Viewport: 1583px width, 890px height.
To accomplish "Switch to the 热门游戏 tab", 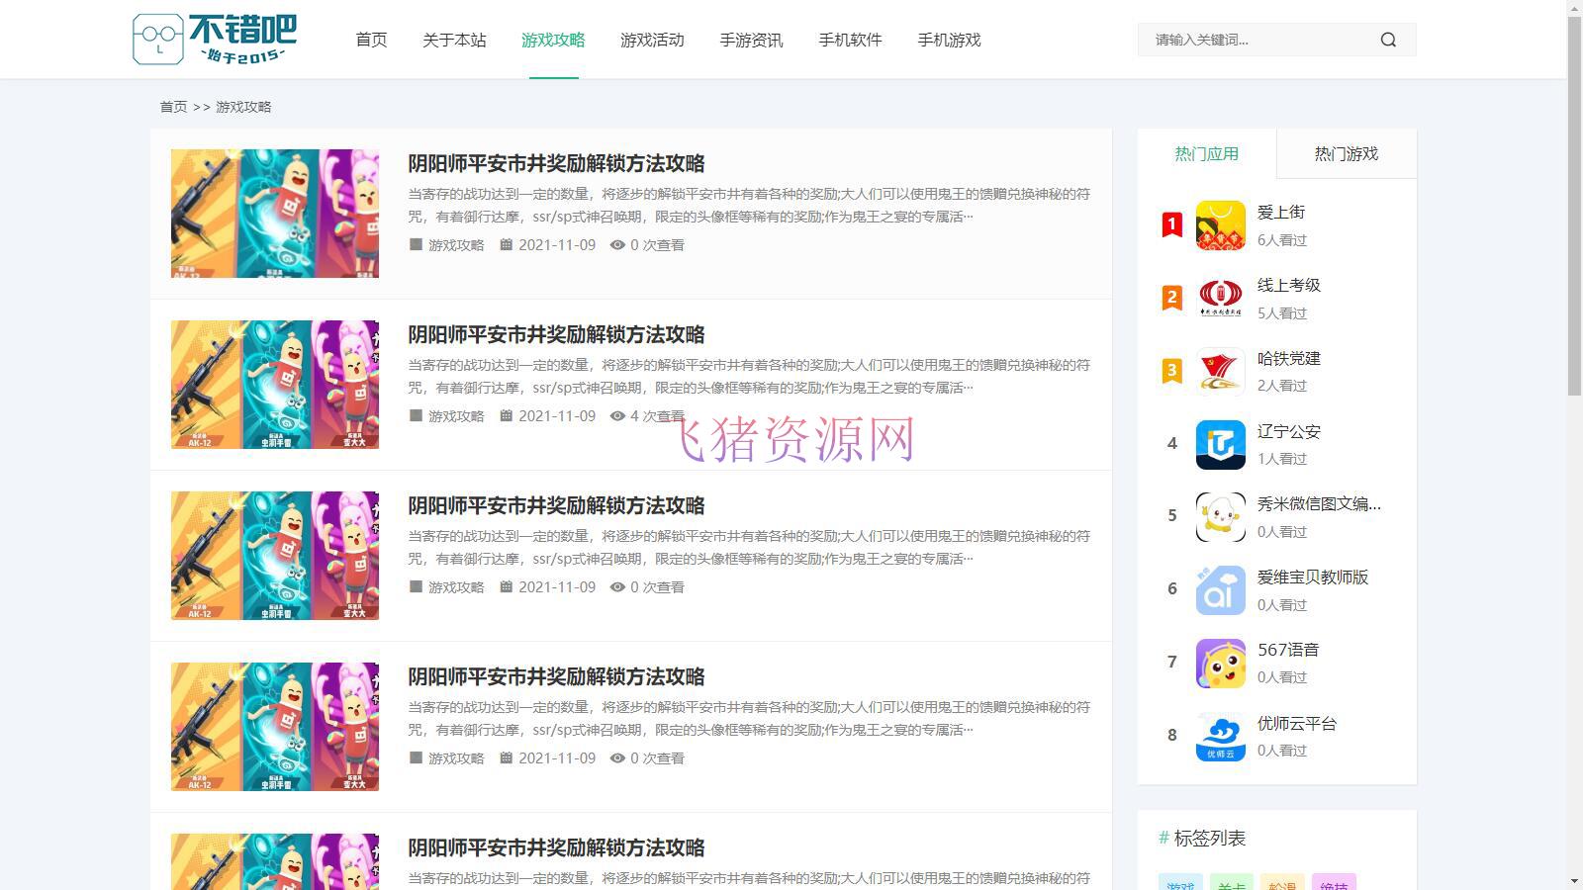I will tap(1347, 153).
